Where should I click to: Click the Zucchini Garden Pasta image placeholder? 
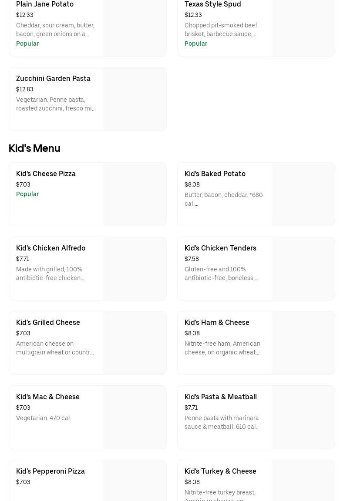pos(135,99)
